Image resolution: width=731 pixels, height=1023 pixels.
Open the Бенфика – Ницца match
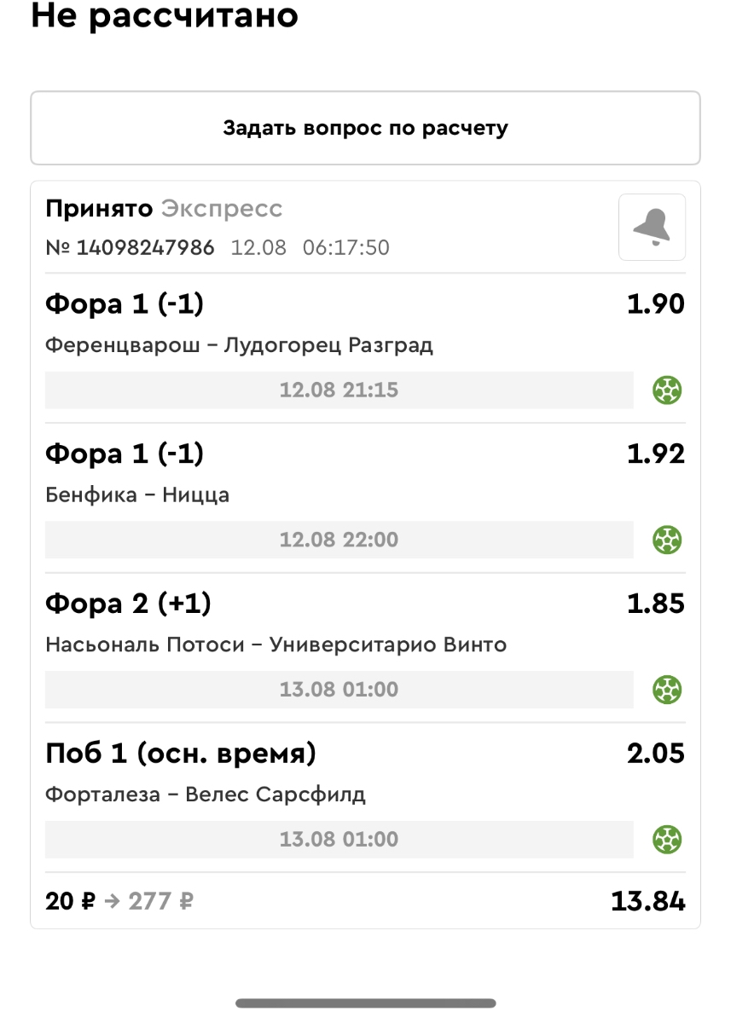pos(137,495)
